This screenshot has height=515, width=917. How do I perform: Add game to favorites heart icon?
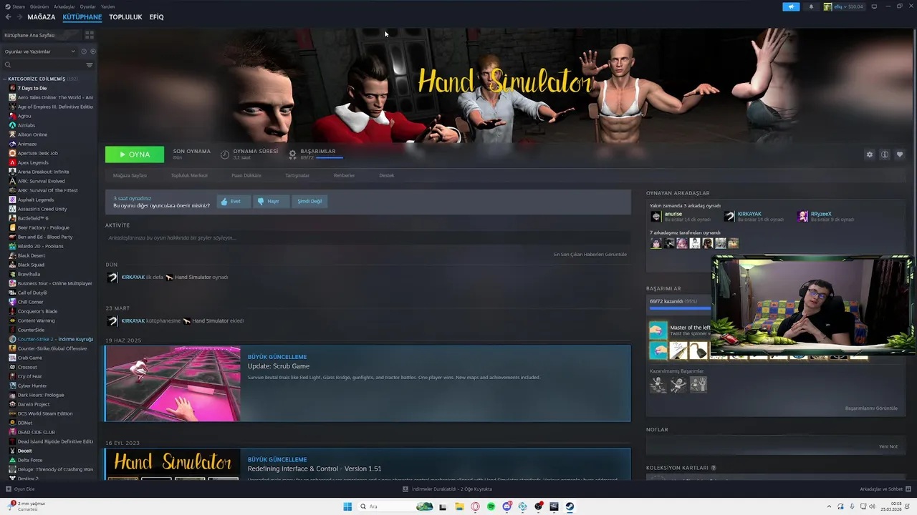pos(900,154)
